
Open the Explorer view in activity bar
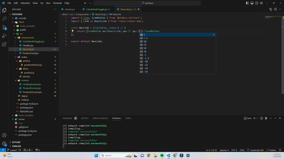point(4,10)
